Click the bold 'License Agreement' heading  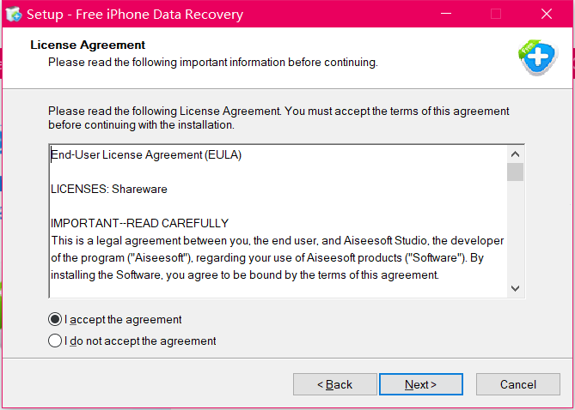(x=88, y=45)
